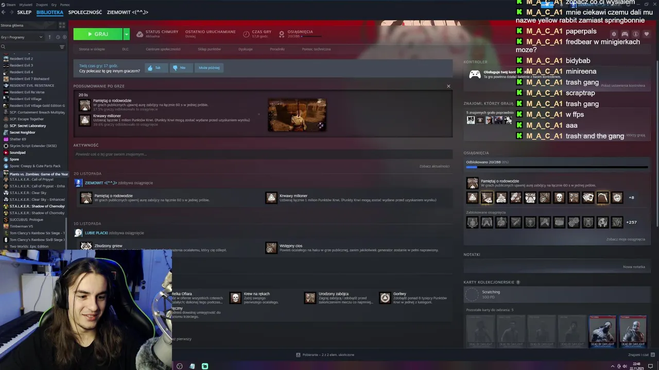659x370 pixels.
Task: Open the advanced filter options icon
Action: (62, 47)
